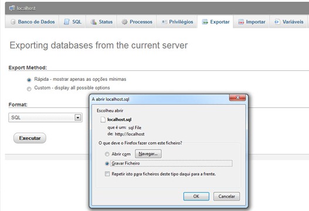Select the Gravar Ficheiro radio option
This screenshot has width=309, height=211.
coord(107,164)
